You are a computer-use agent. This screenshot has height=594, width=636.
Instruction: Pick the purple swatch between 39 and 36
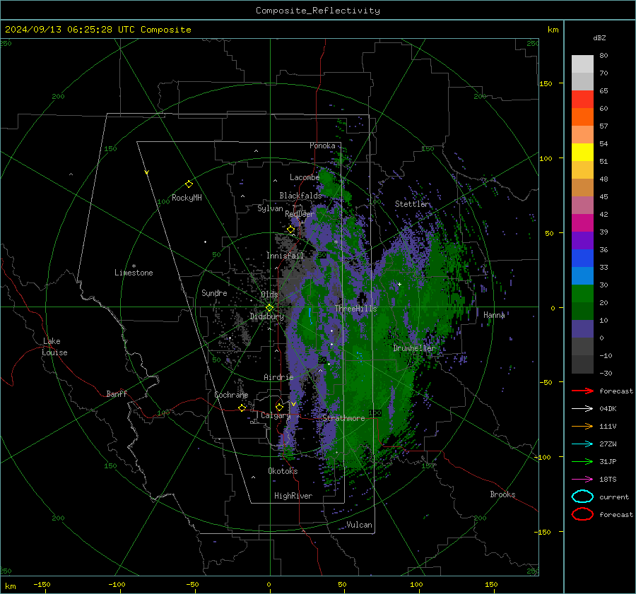(582, 240)
